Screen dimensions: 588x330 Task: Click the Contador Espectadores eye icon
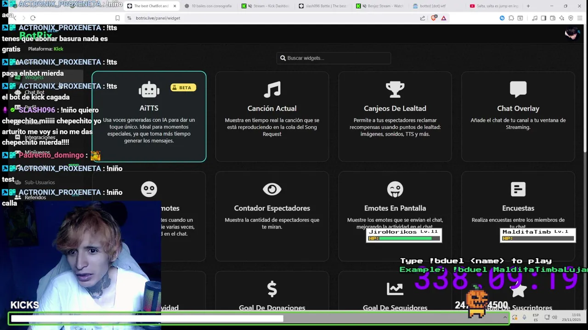272,189
